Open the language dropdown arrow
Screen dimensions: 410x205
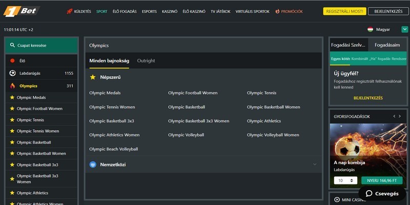coord(404,29)
